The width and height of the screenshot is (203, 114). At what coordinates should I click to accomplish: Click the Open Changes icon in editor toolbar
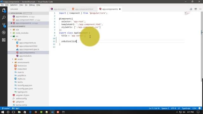click(191, 9)
